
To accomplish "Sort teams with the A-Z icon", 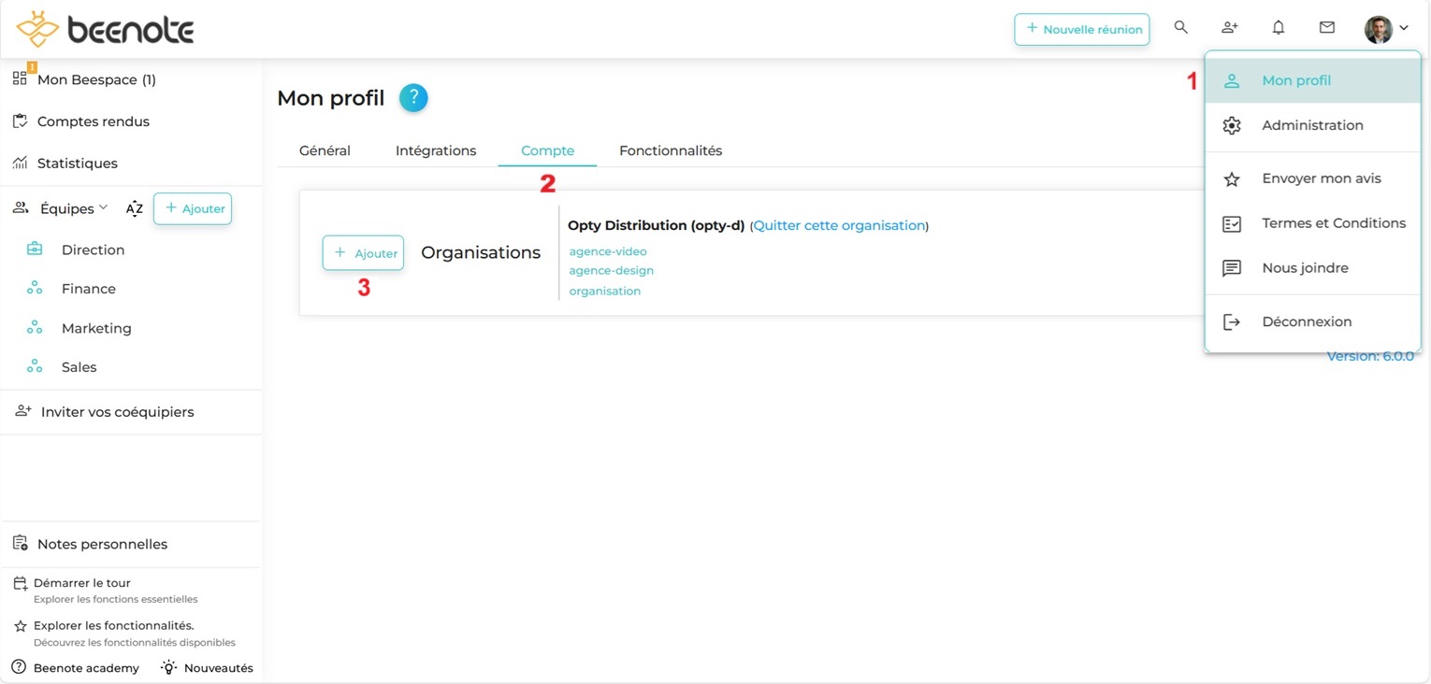I will pos(135,208).
